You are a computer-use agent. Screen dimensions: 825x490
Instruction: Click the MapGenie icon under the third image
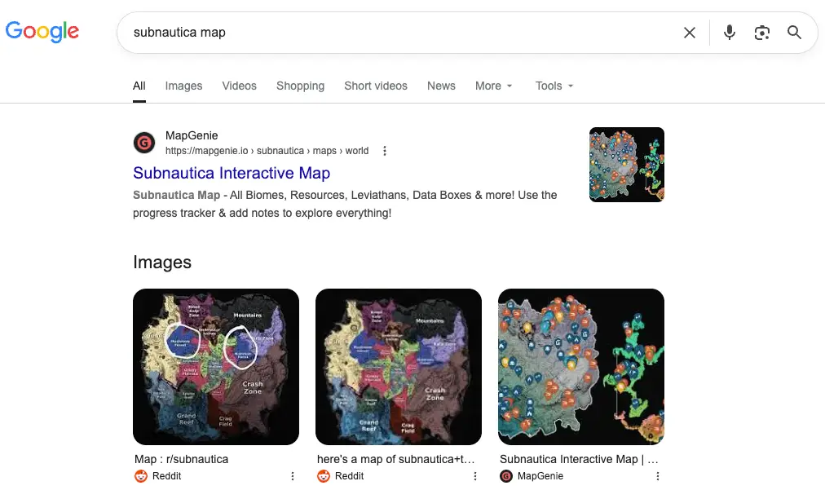click(x=506, y=476)
